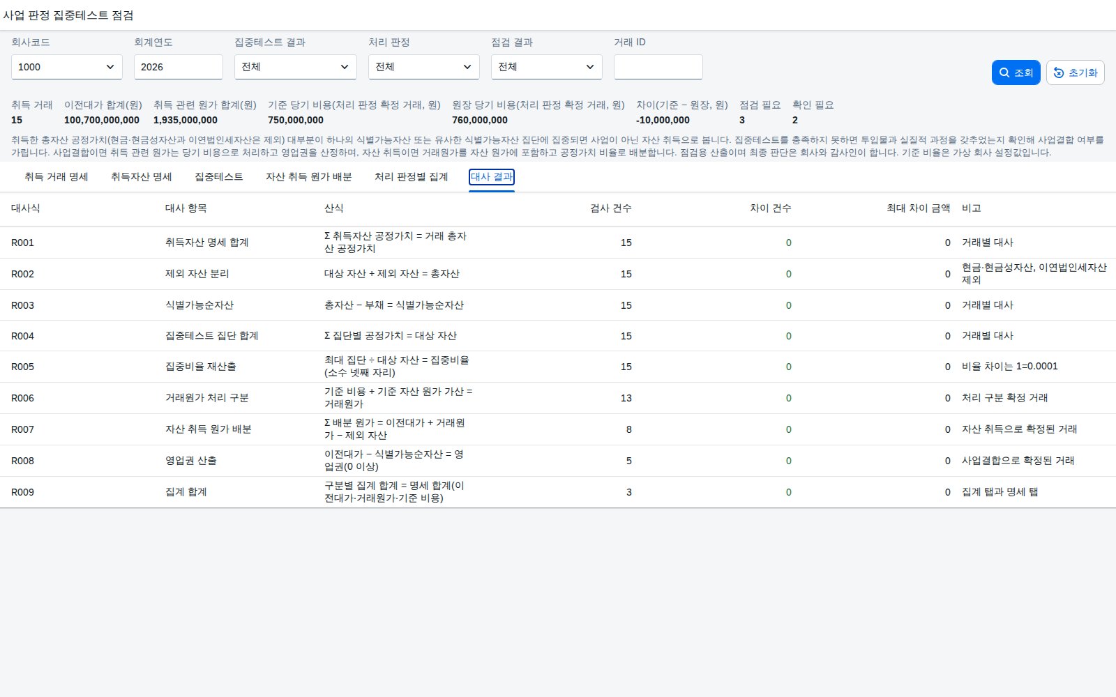Click note 비율 차이는 1=0.0001
This screenshot has height=697, width=1116.
(x=1010, y=367)
